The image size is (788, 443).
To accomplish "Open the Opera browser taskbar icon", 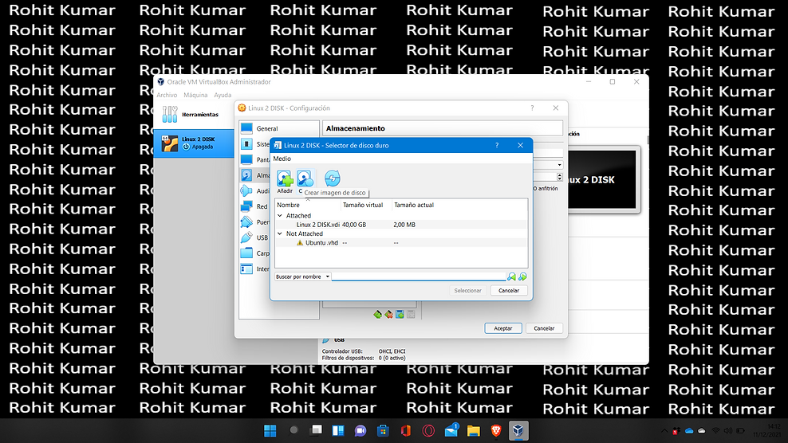I will [x=428, y=430].
